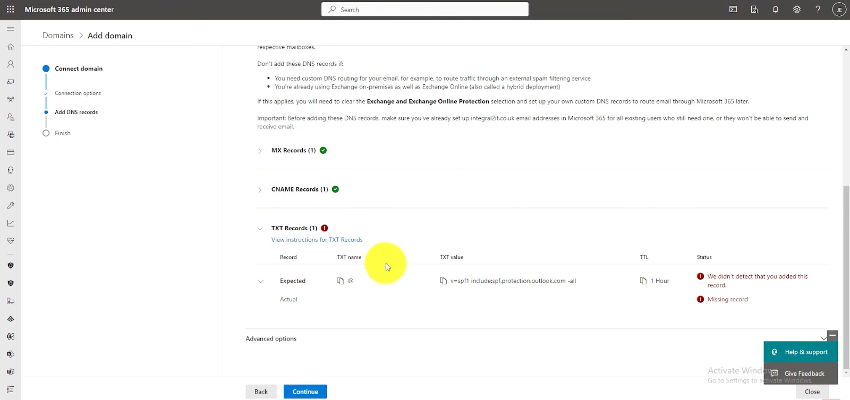850x400 pixels.
Task: Click the Microsoft 365 admin center title
Action: (x=69, y=10)
